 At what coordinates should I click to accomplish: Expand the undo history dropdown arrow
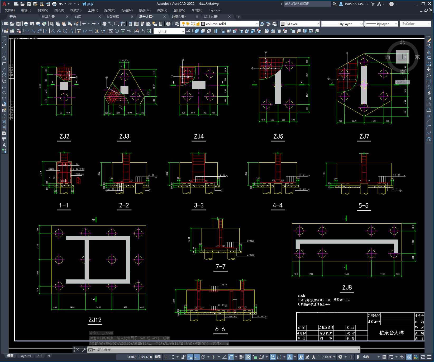[65, 4]
